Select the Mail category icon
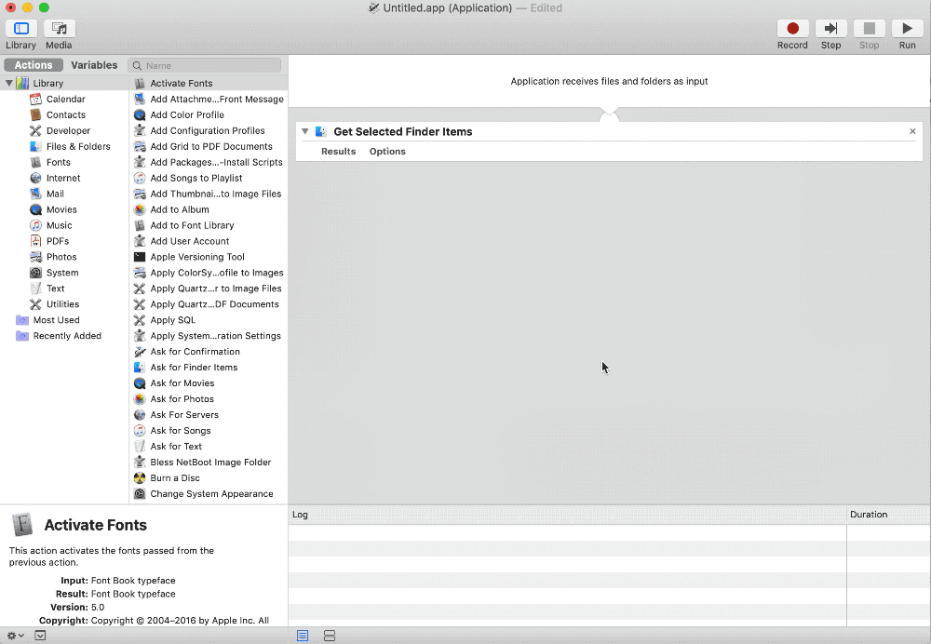Screen dimensions: 931x644 (35, 195)
